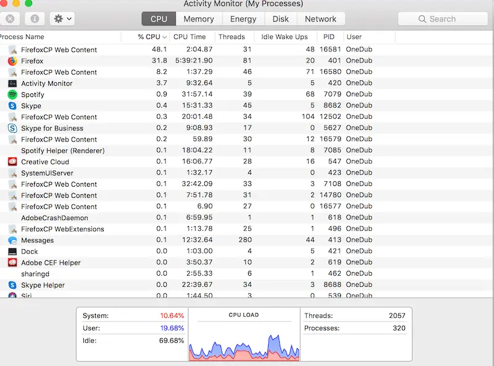Click the Siri process icon
Viewport: 494px width, 366px height.
pyautogui.click(x=12, y=296)
